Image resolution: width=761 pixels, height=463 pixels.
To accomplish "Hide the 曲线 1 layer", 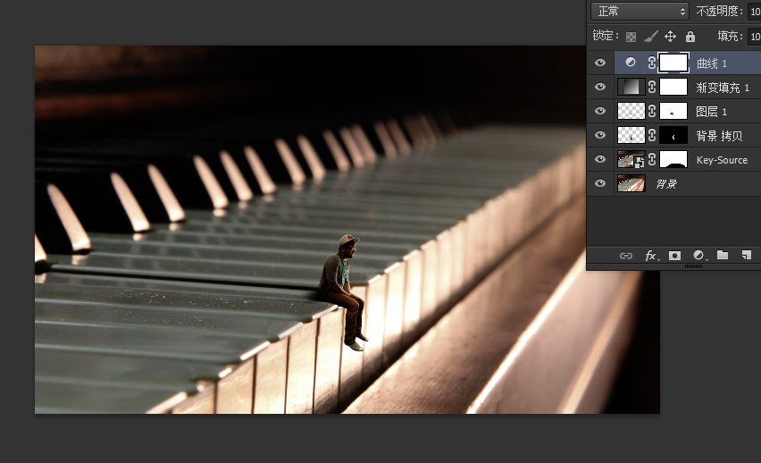I will 600,63.
